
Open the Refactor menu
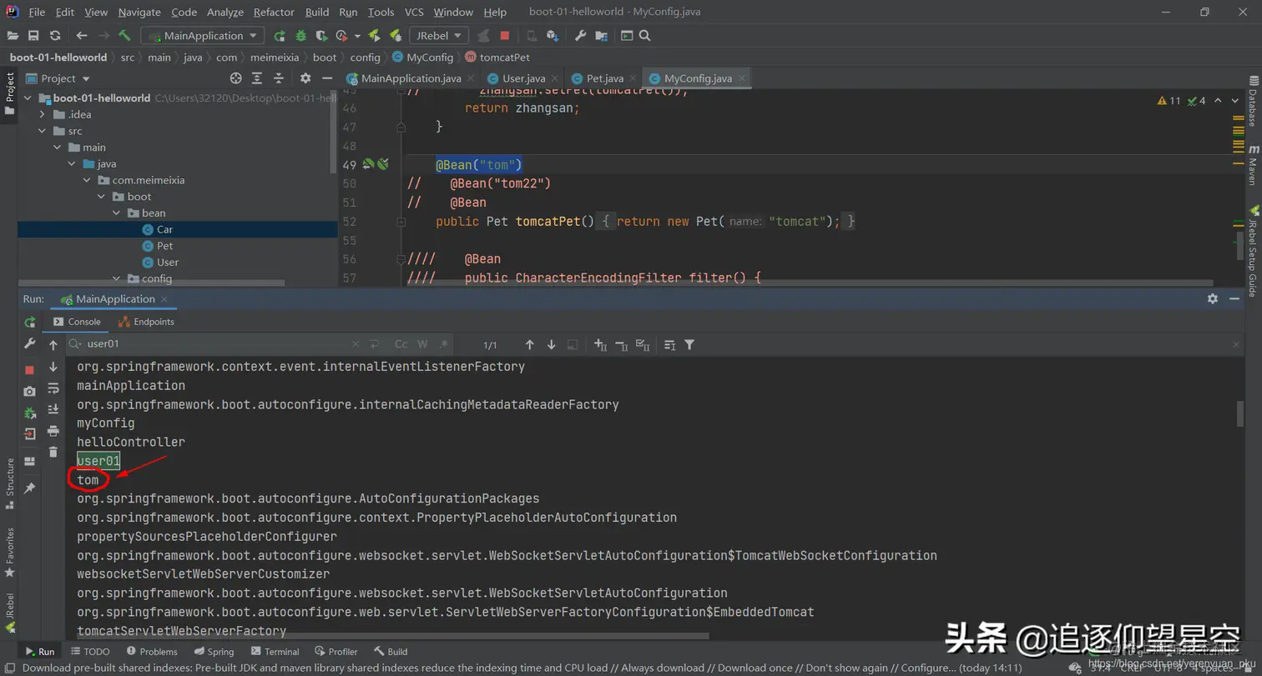pyautogui.click(x=274, y=13)
